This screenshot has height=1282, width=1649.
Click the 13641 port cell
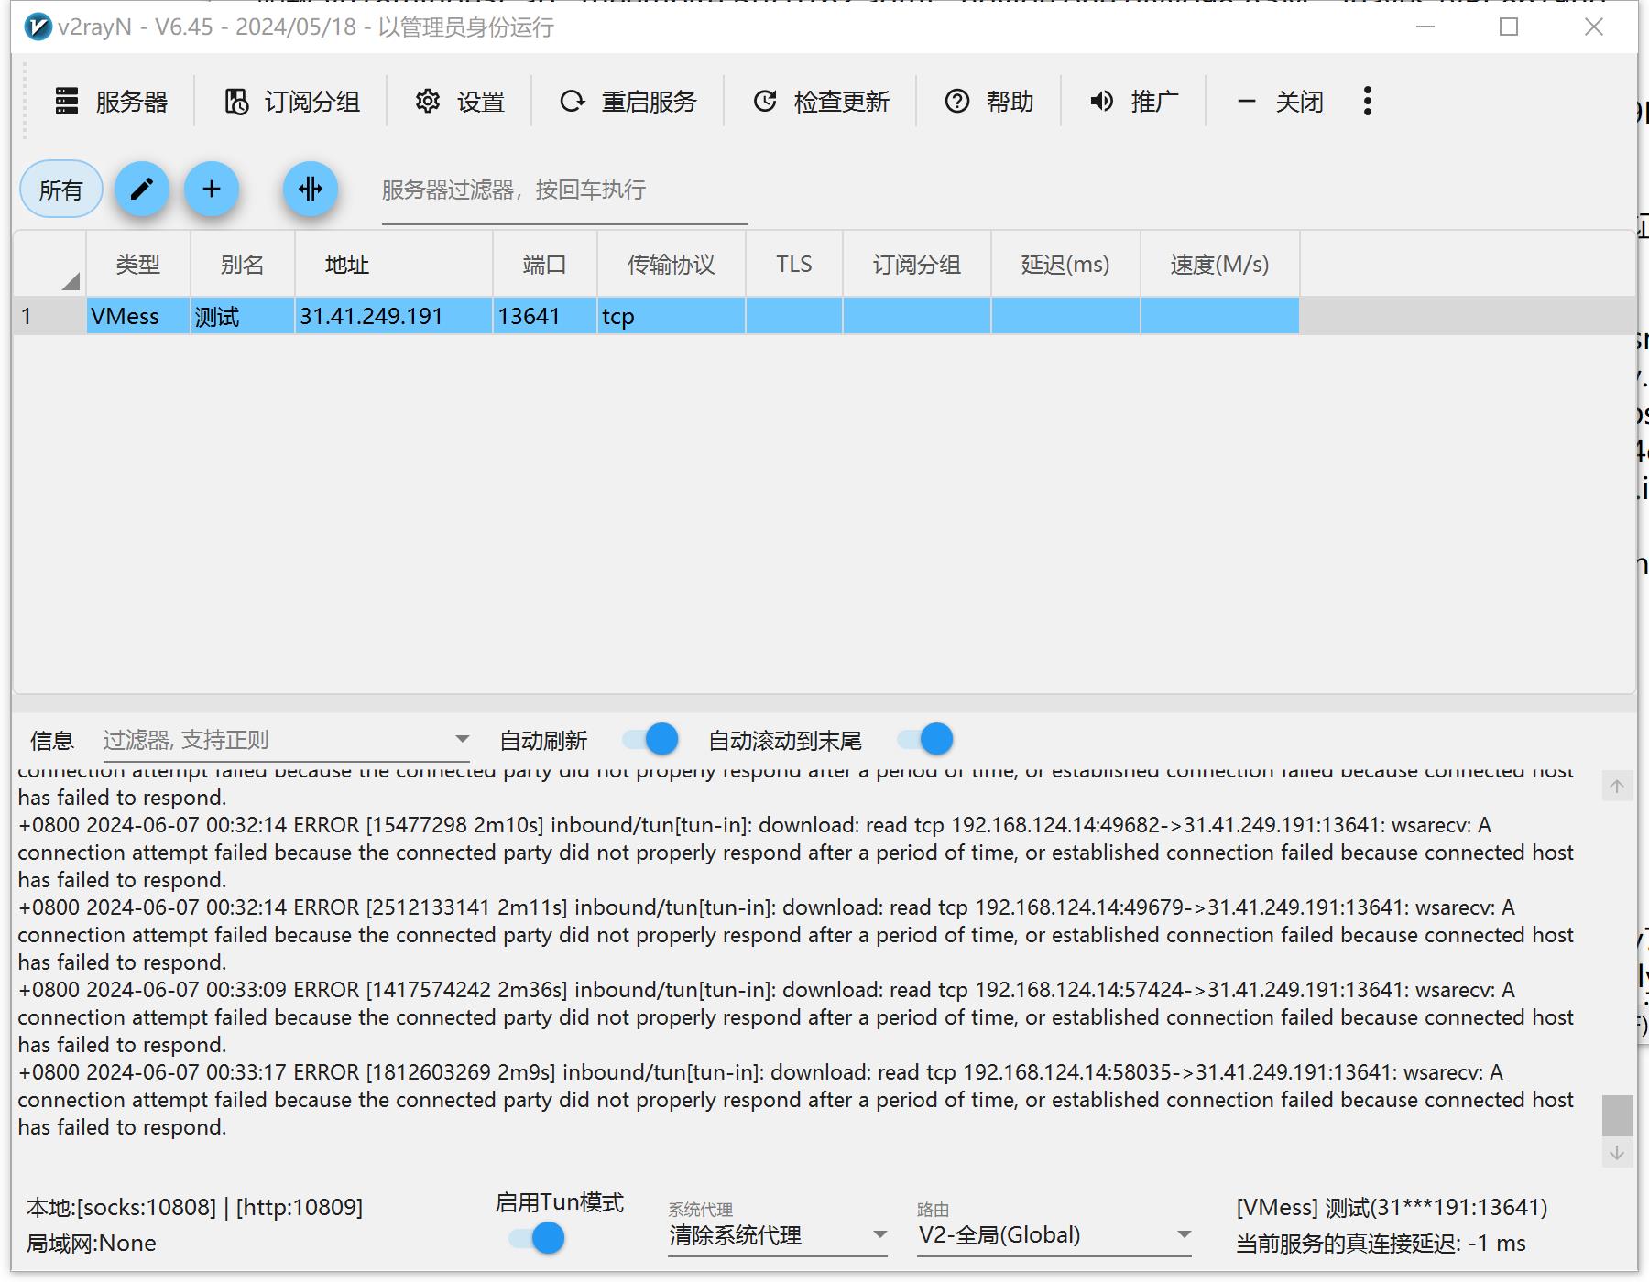coord(545,316)
